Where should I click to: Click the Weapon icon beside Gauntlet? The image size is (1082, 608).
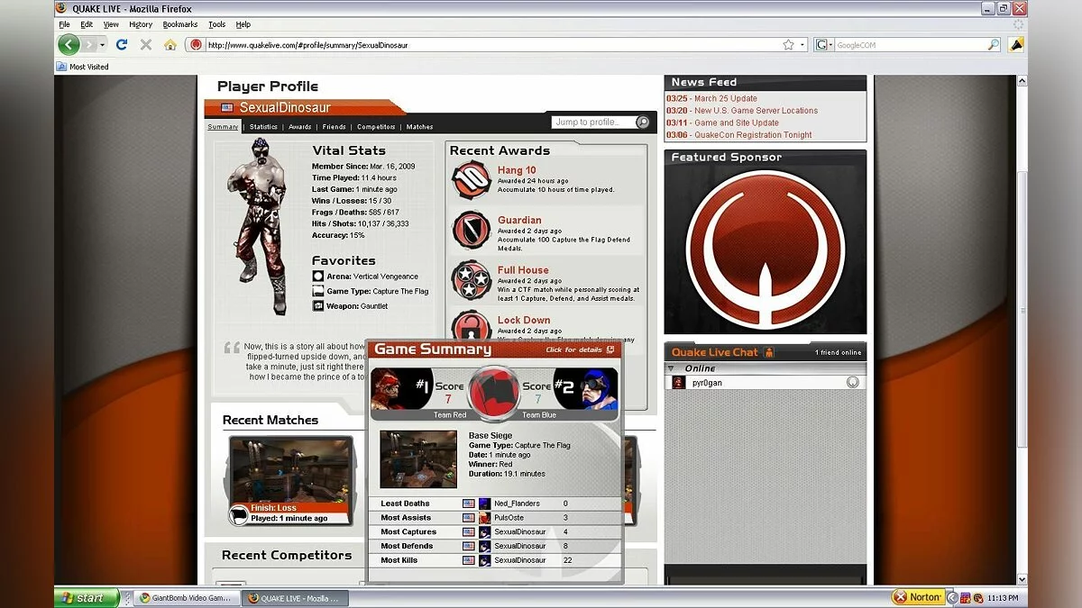(x=318, y=305)
